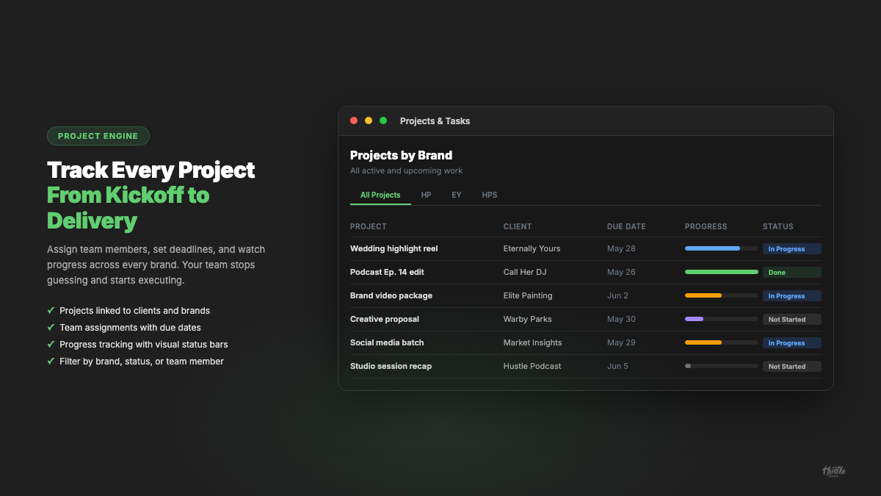Click the red close window dot
881x496 pixels.
tap(354, 121)
